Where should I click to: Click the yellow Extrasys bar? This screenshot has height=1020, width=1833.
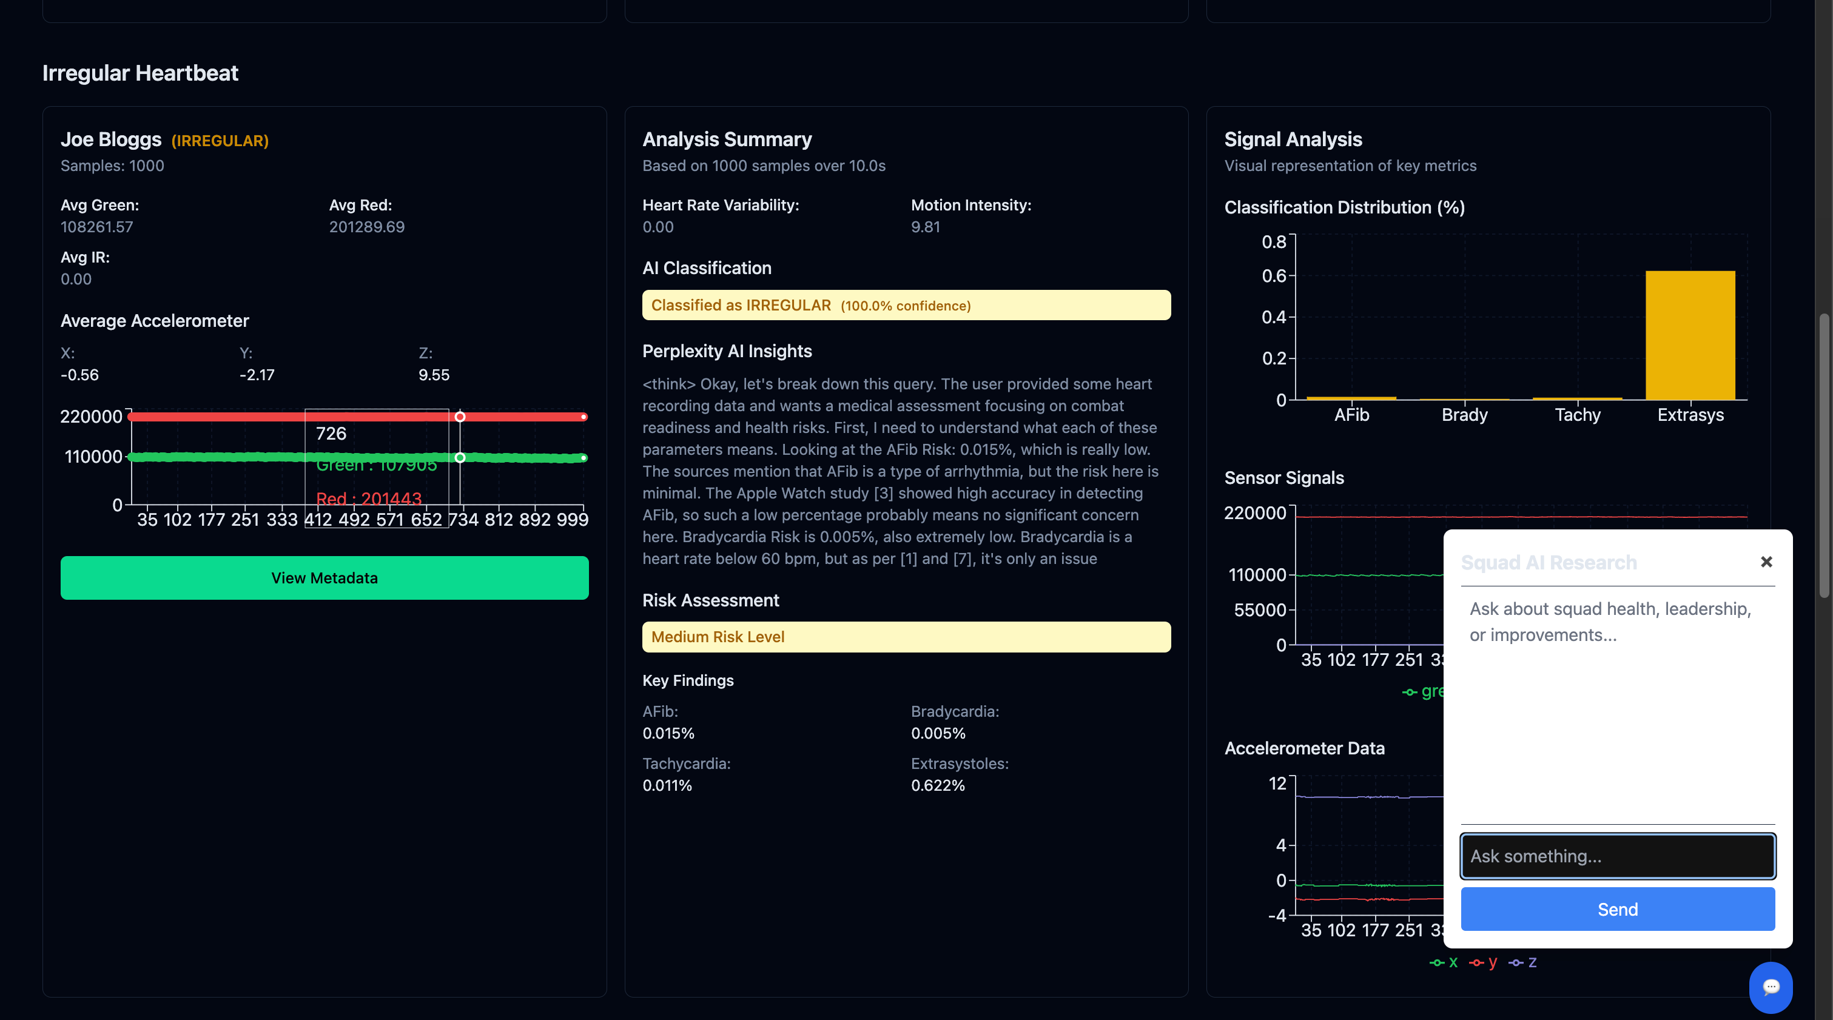[x=1690, y=334]
